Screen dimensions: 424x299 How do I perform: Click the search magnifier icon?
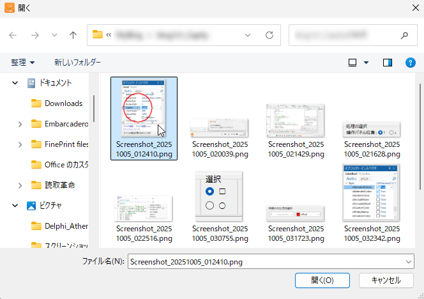(x=404, y=34)
